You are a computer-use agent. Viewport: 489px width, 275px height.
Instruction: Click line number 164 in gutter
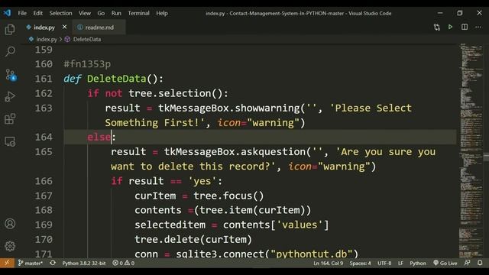(44, 137)
